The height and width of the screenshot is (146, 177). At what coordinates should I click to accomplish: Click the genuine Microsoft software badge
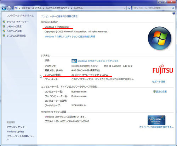click(x=156, y=120)
